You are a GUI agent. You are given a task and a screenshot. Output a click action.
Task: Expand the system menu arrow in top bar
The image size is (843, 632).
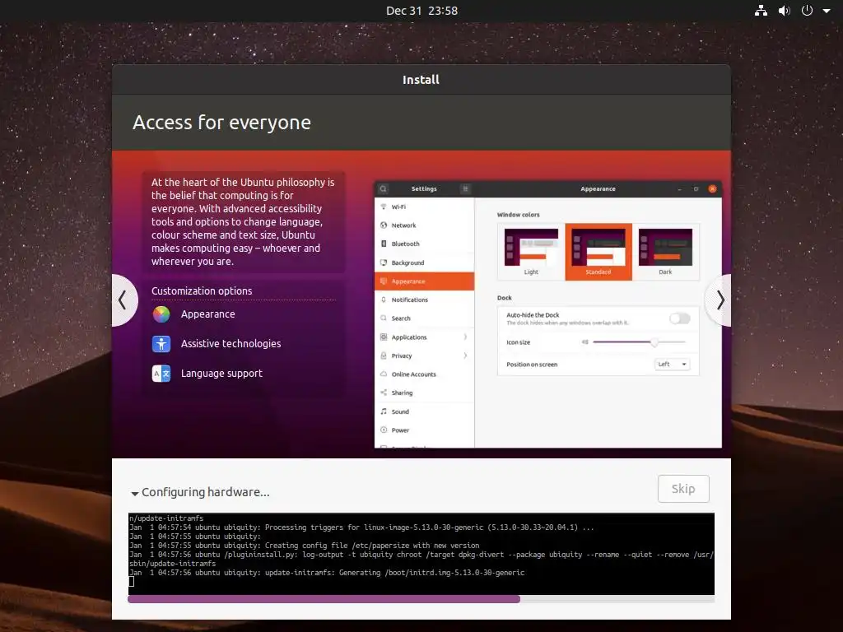click(x=827, y=11)
